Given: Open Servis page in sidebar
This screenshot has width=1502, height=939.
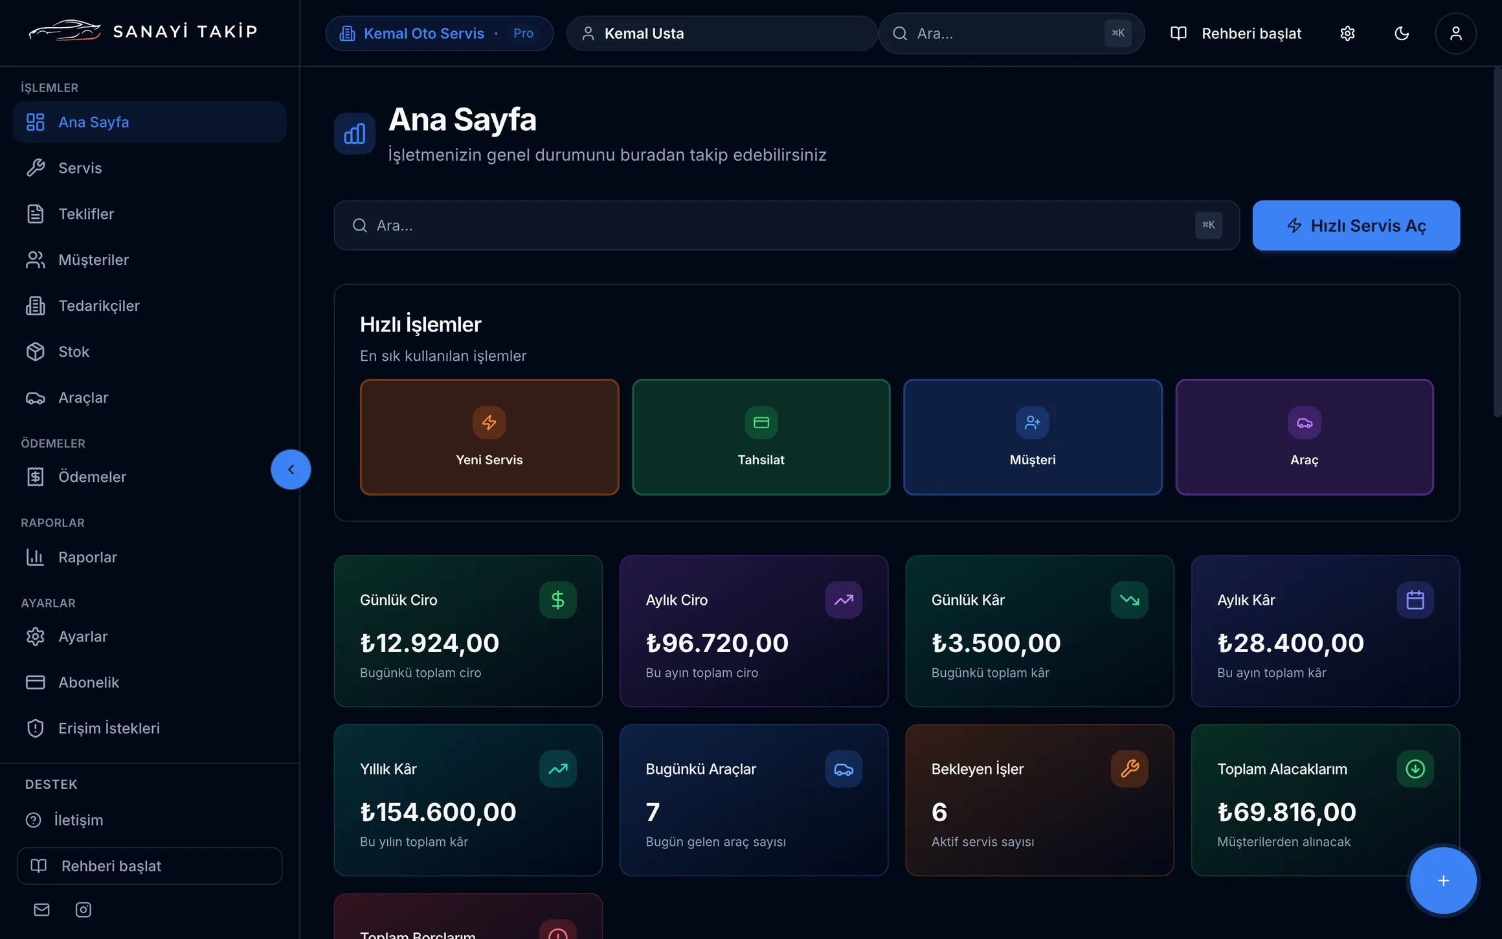Looking at the screenshot, I should (x=150, y=168).
